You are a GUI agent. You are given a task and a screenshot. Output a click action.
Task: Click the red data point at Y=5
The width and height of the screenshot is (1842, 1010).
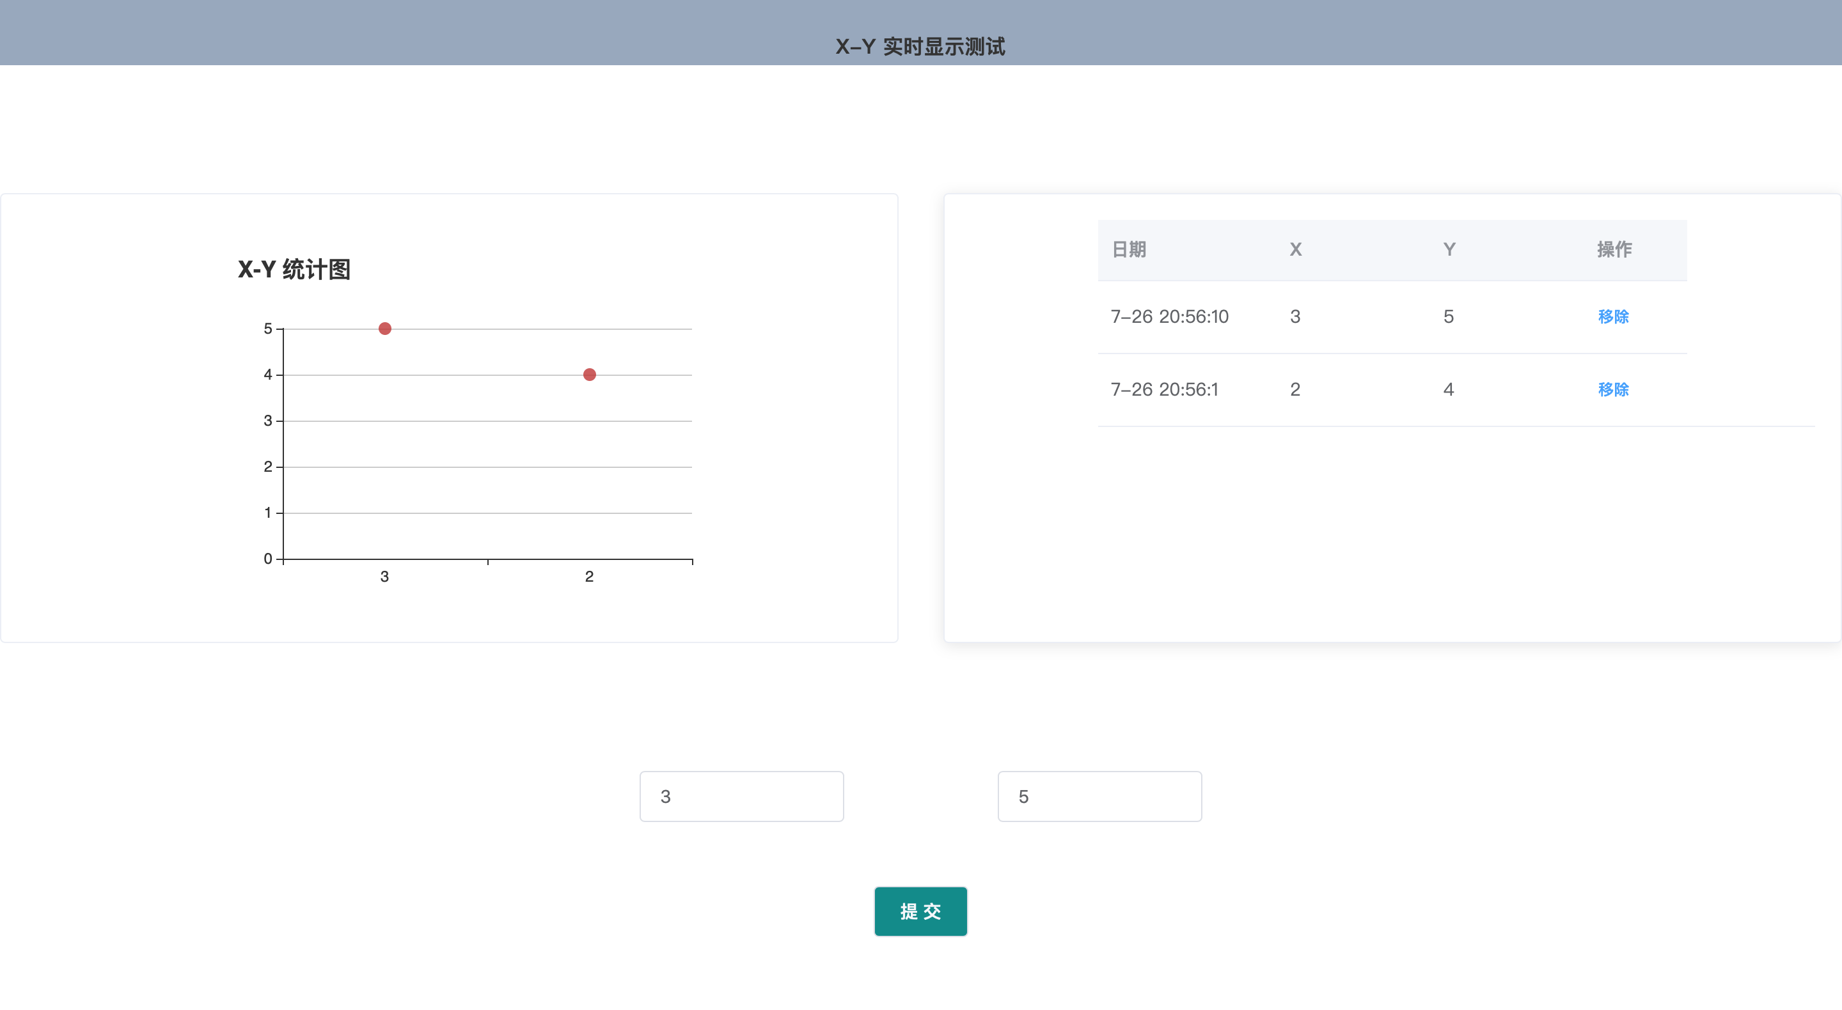[384, 328]
